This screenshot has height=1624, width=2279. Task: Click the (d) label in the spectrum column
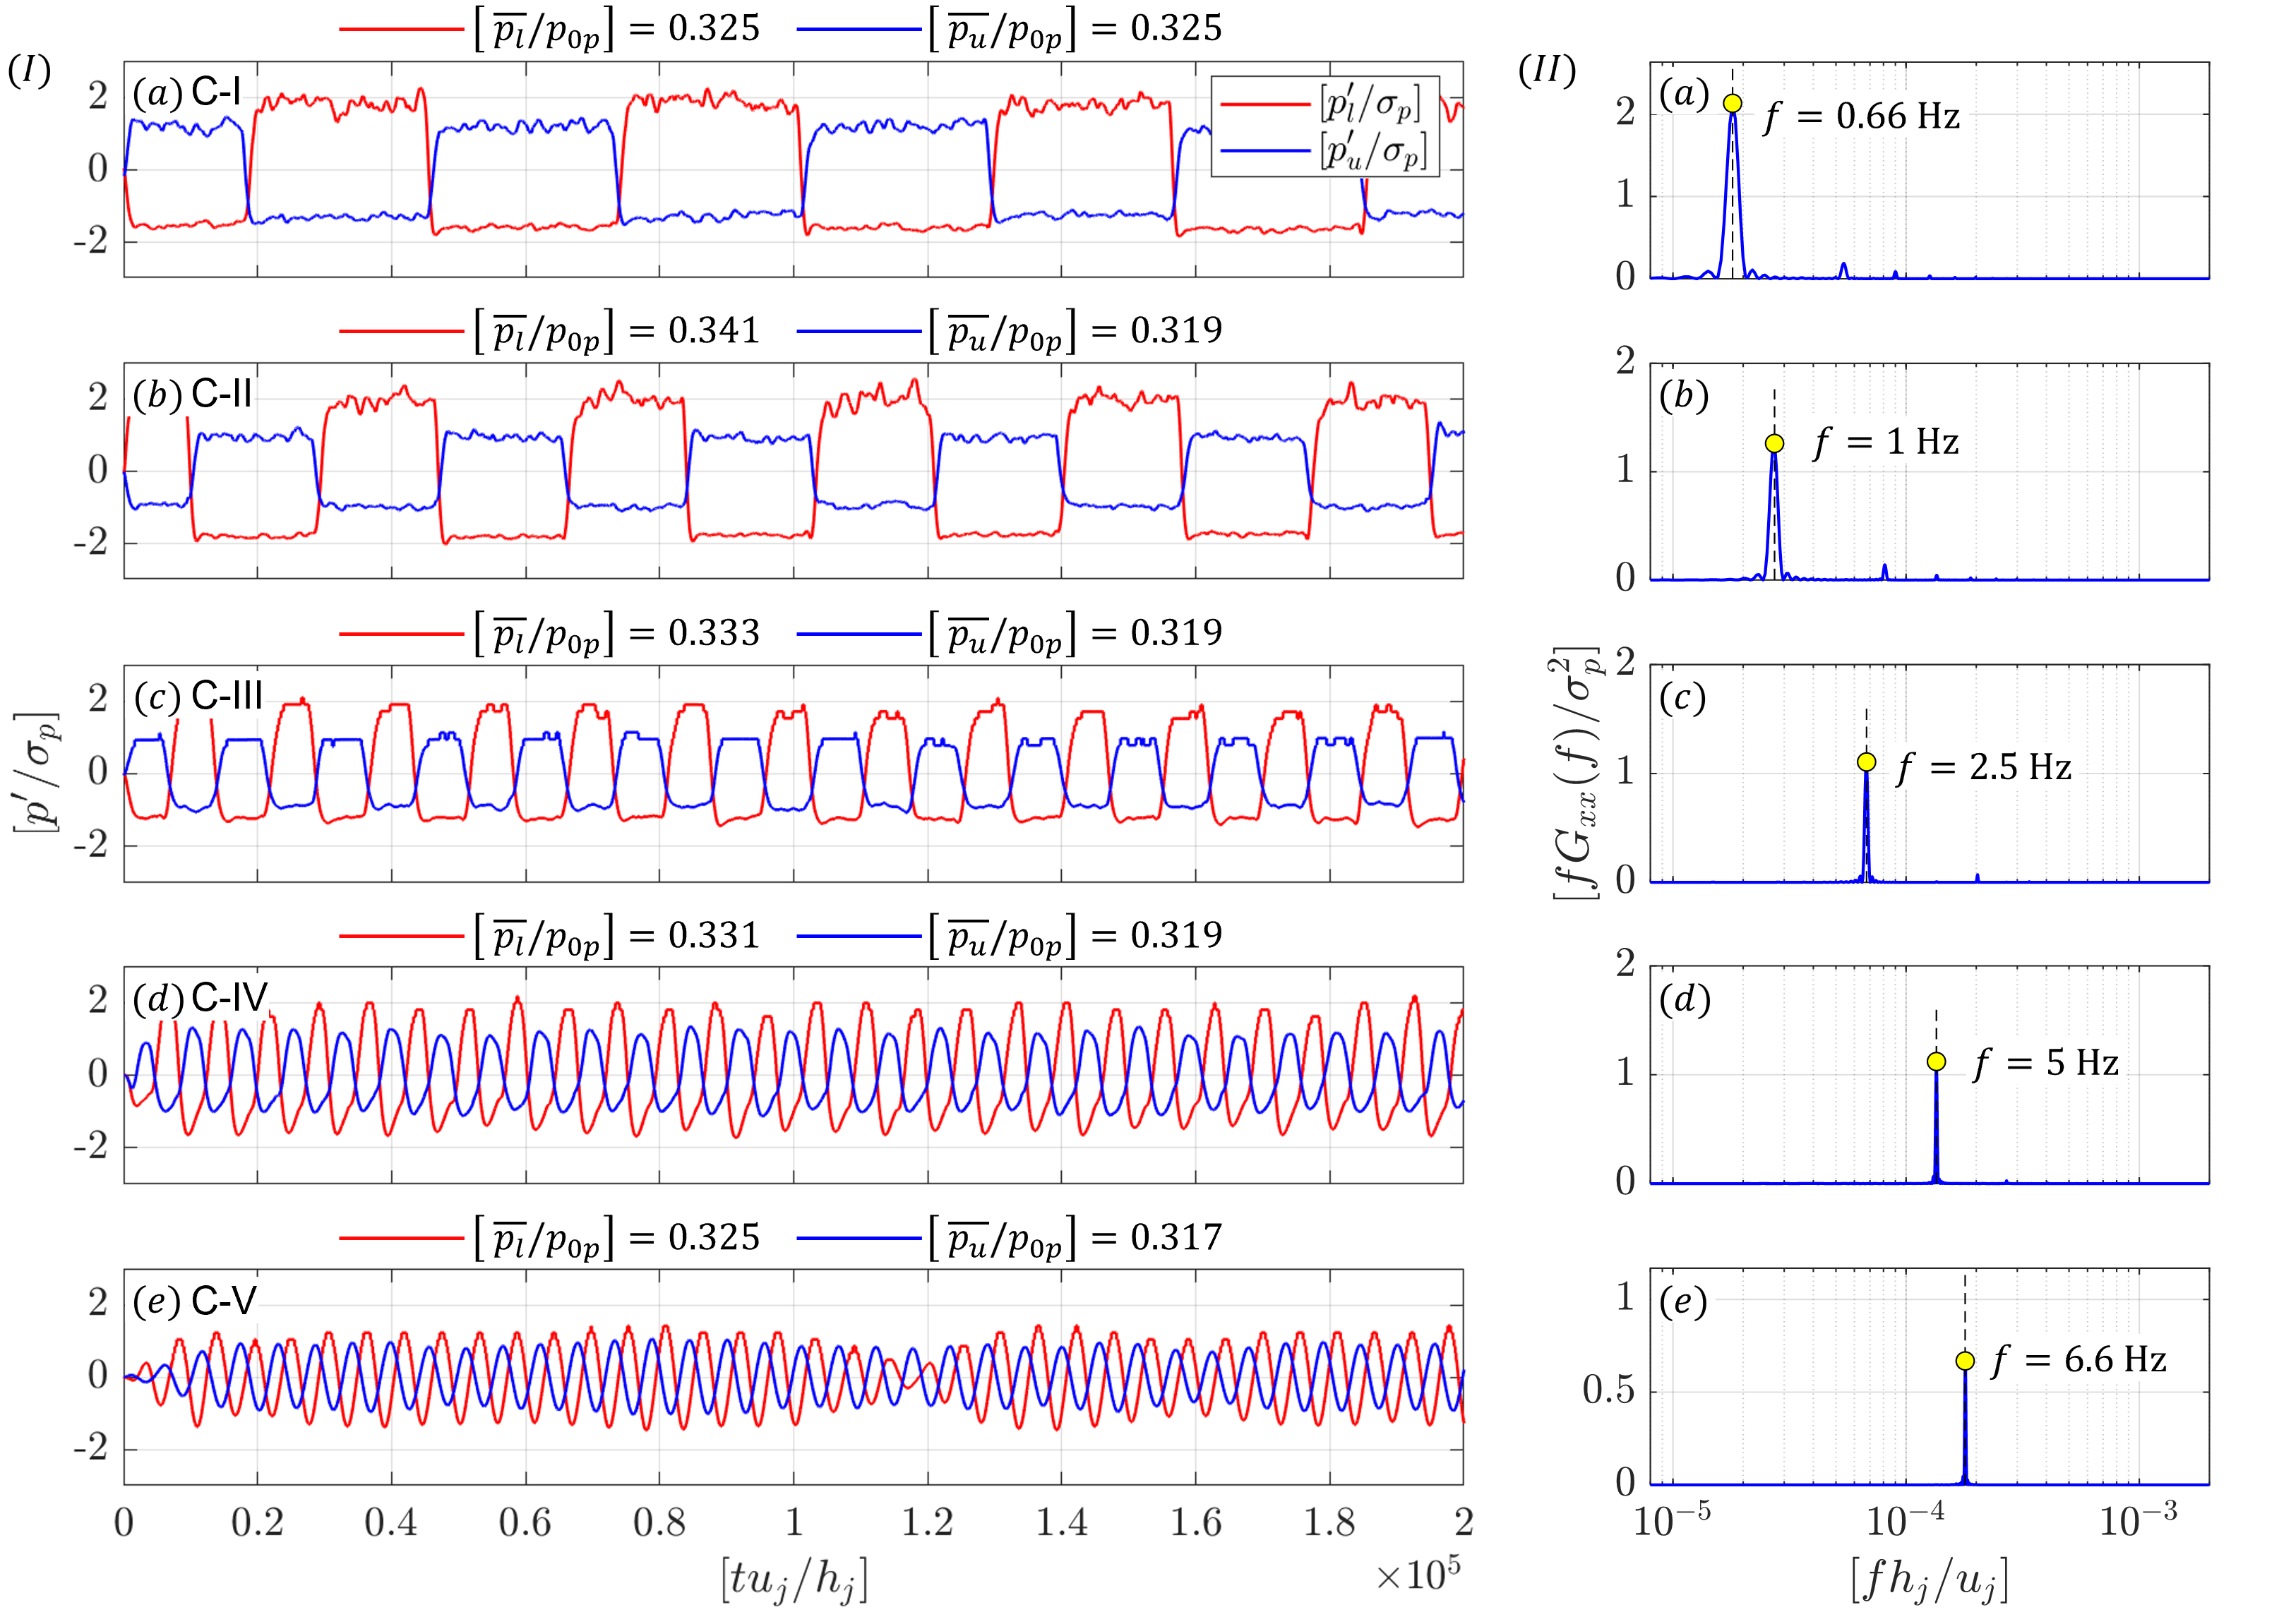[x=1685, y=999]
